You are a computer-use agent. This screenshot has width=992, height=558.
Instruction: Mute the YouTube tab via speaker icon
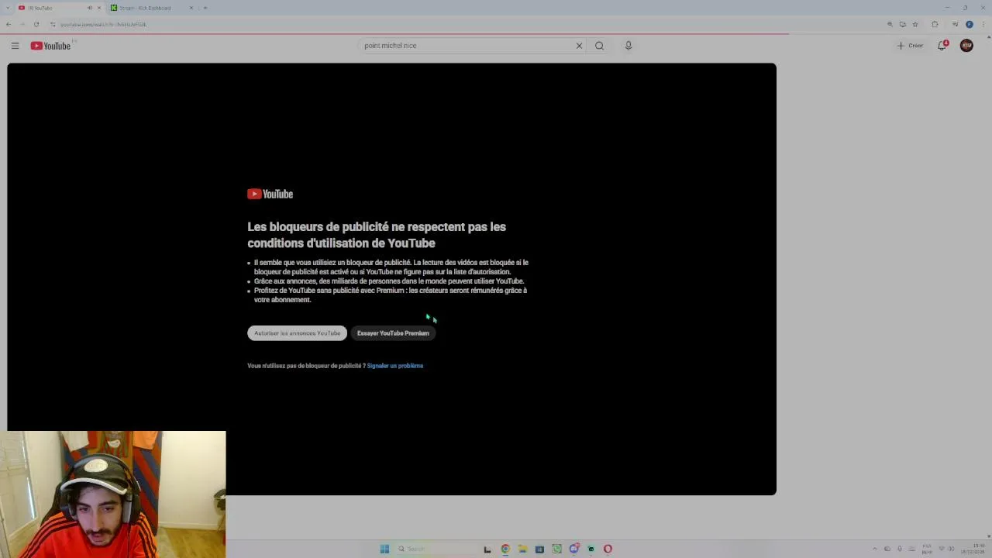[90, 8]
